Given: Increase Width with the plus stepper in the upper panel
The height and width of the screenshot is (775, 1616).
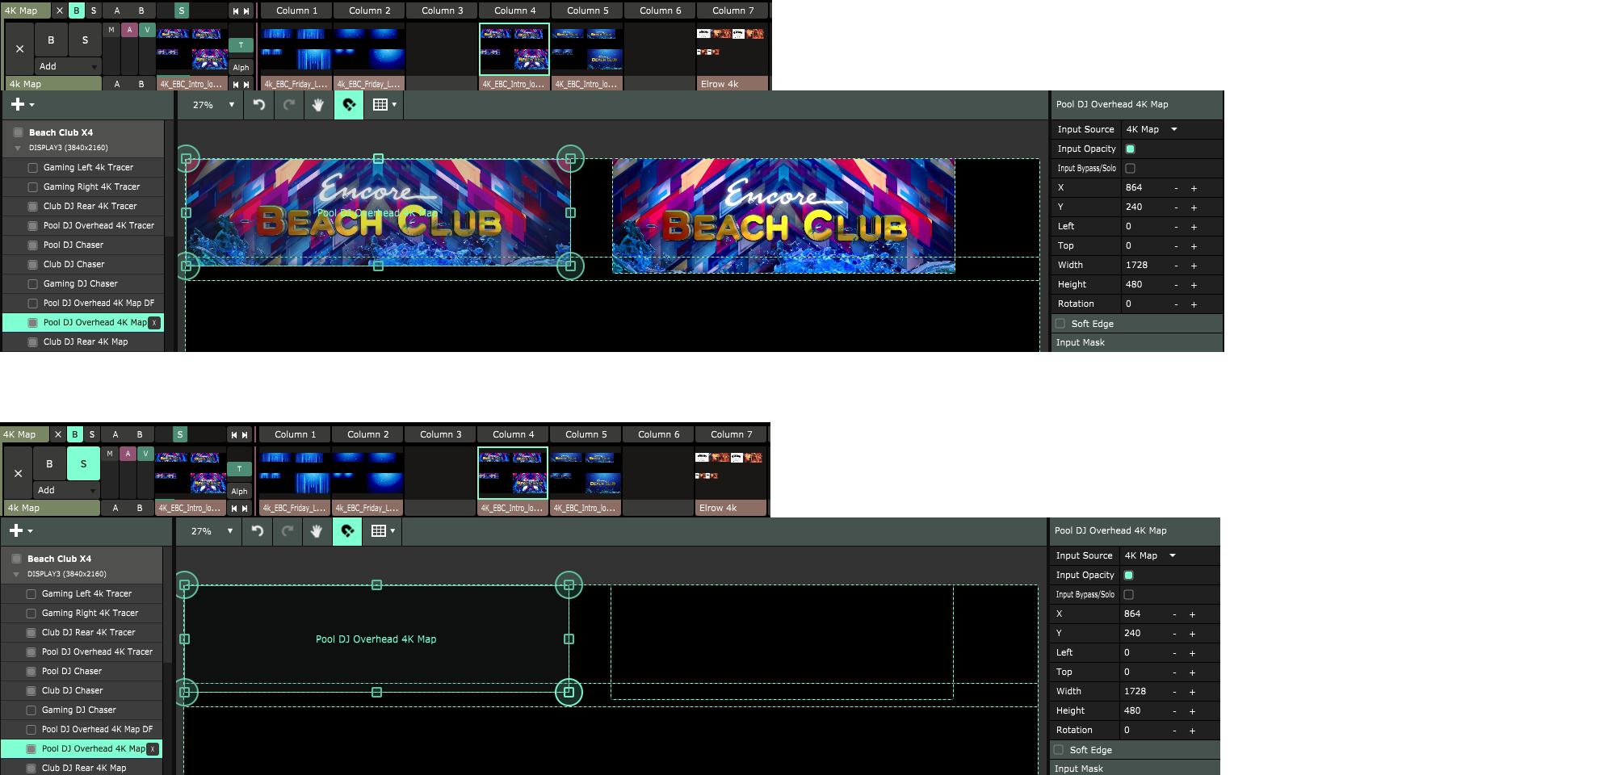Looking at the screenshot, I should click(1194, 266).
